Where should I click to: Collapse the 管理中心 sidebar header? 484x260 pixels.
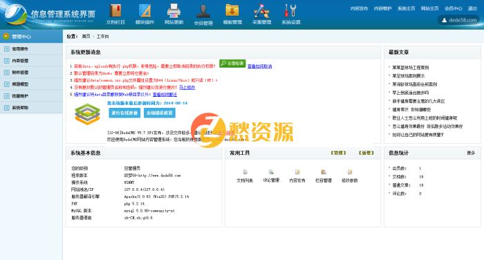pos(31,37)
